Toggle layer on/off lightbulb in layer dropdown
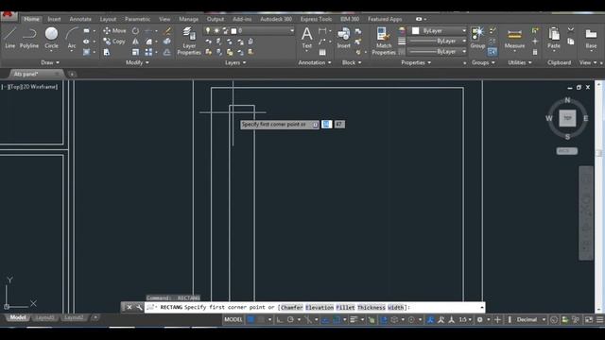 click(208, 30)
